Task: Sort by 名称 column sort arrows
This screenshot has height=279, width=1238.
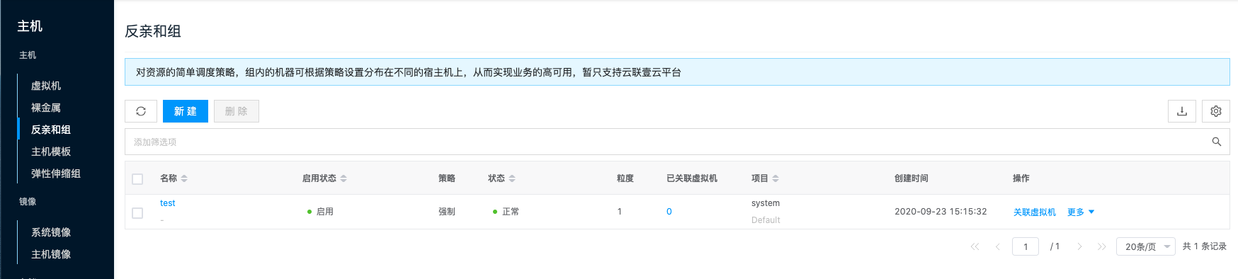Action: [x=184, y=178]
